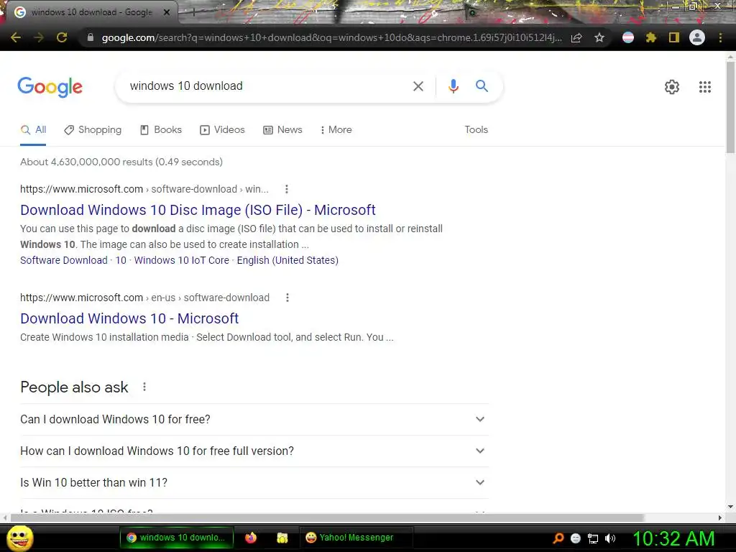
Task: Follow the "10" sitelink
Action: (121, 260)
